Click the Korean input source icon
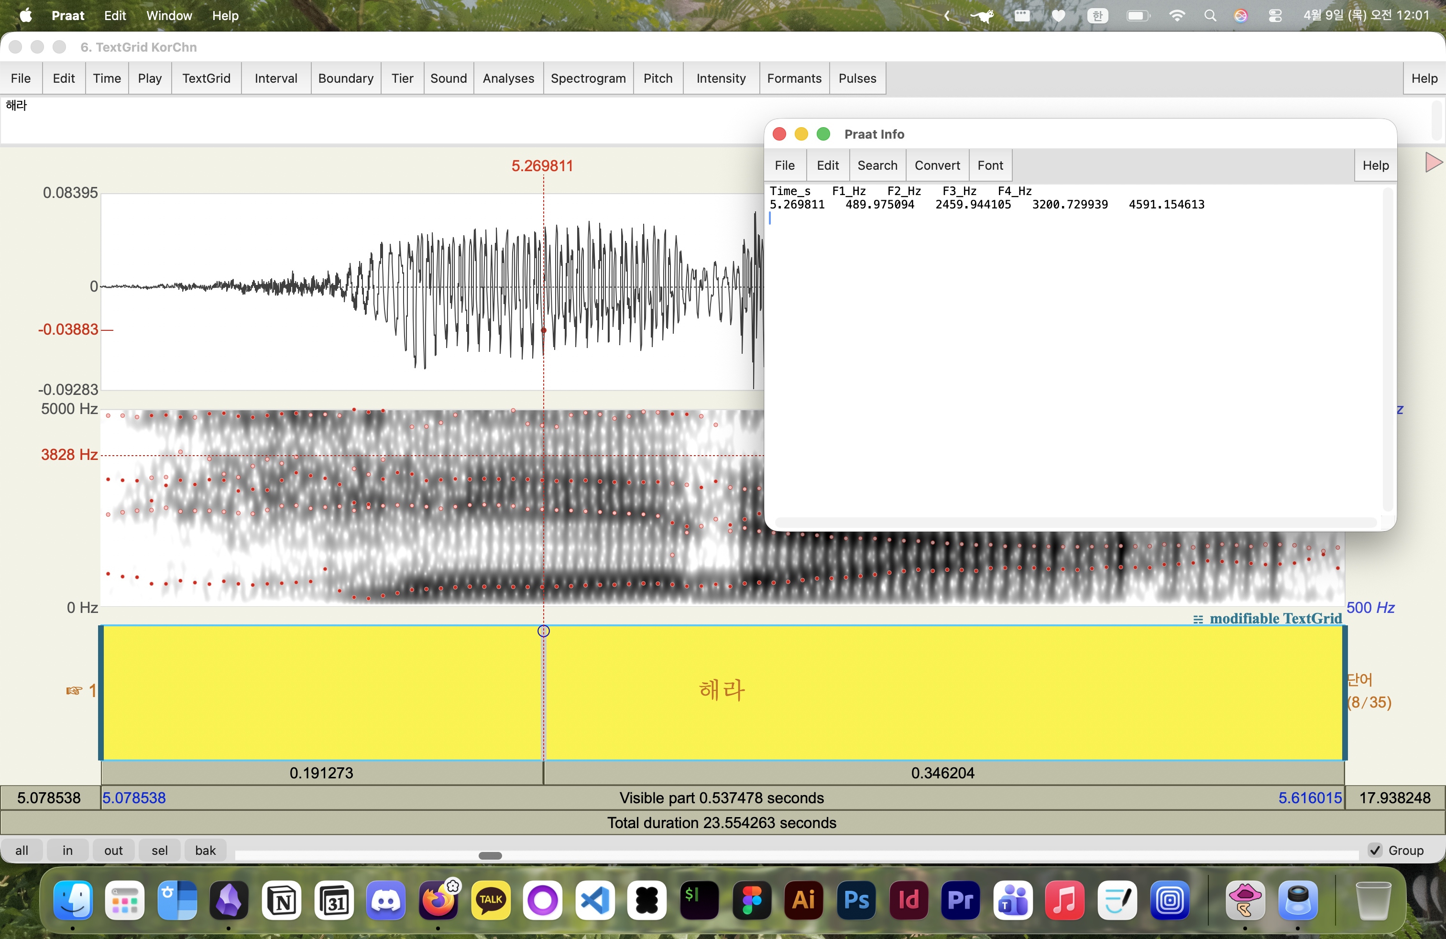The width and height of the screenshot is (1446, 939). point(1097,16)
